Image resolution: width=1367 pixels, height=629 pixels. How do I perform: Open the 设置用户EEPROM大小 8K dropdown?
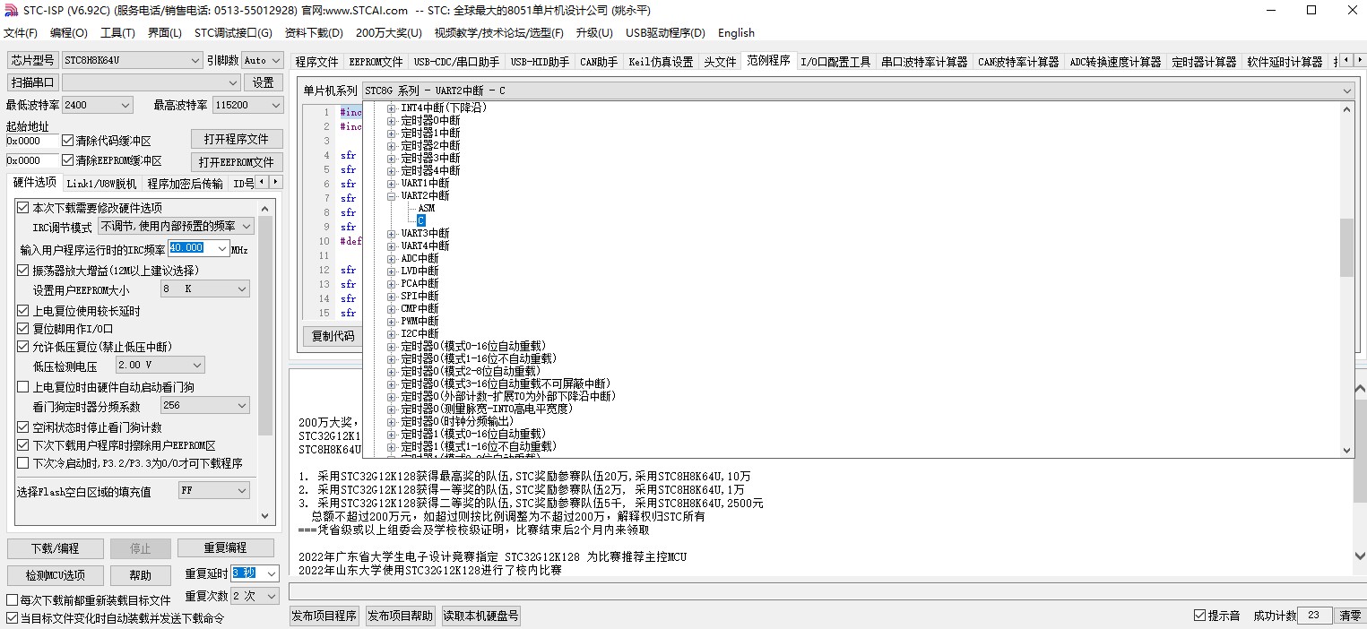click(205, 289)
